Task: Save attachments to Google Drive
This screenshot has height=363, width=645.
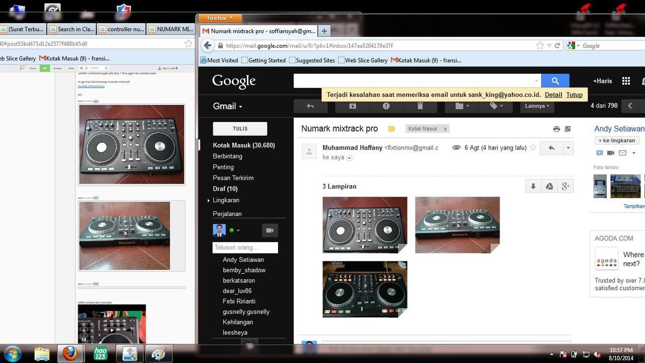Action: [549, 187]
